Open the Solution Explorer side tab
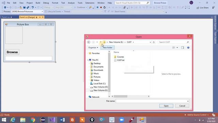This screenshot has height=123, width=218. (215, 23)
